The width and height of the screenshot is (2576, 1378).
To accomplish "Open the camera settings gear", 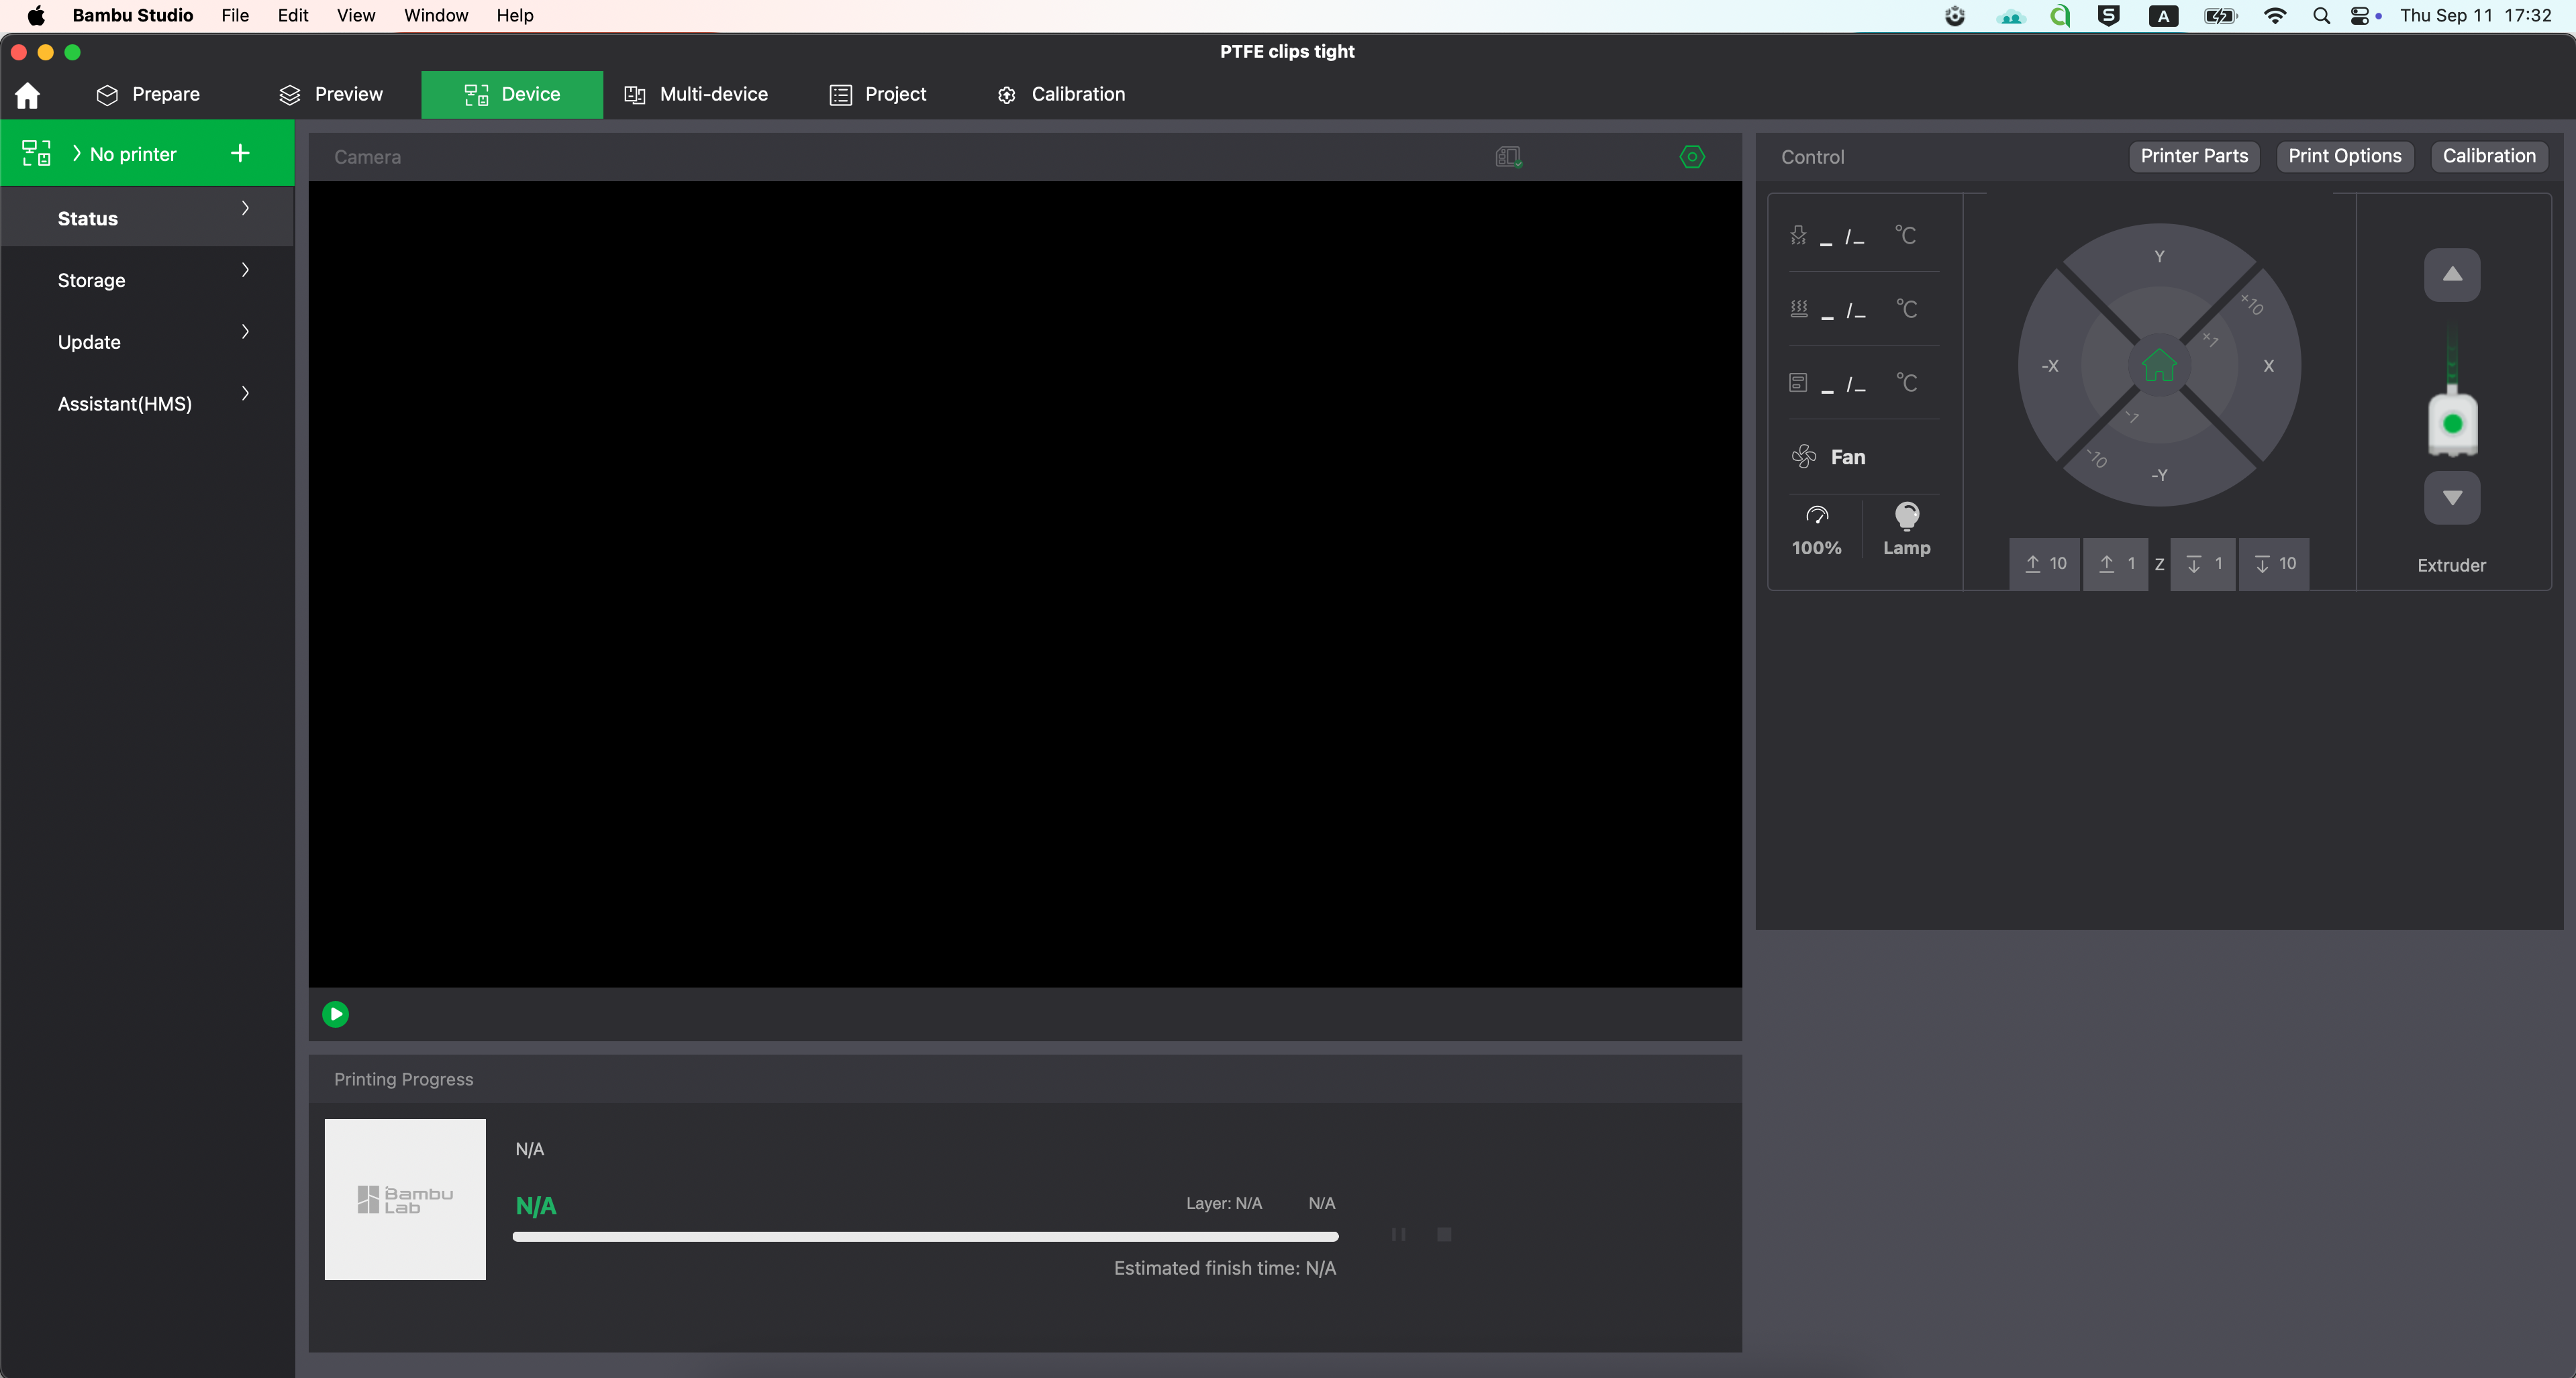I will click(x=1692, y=157).
